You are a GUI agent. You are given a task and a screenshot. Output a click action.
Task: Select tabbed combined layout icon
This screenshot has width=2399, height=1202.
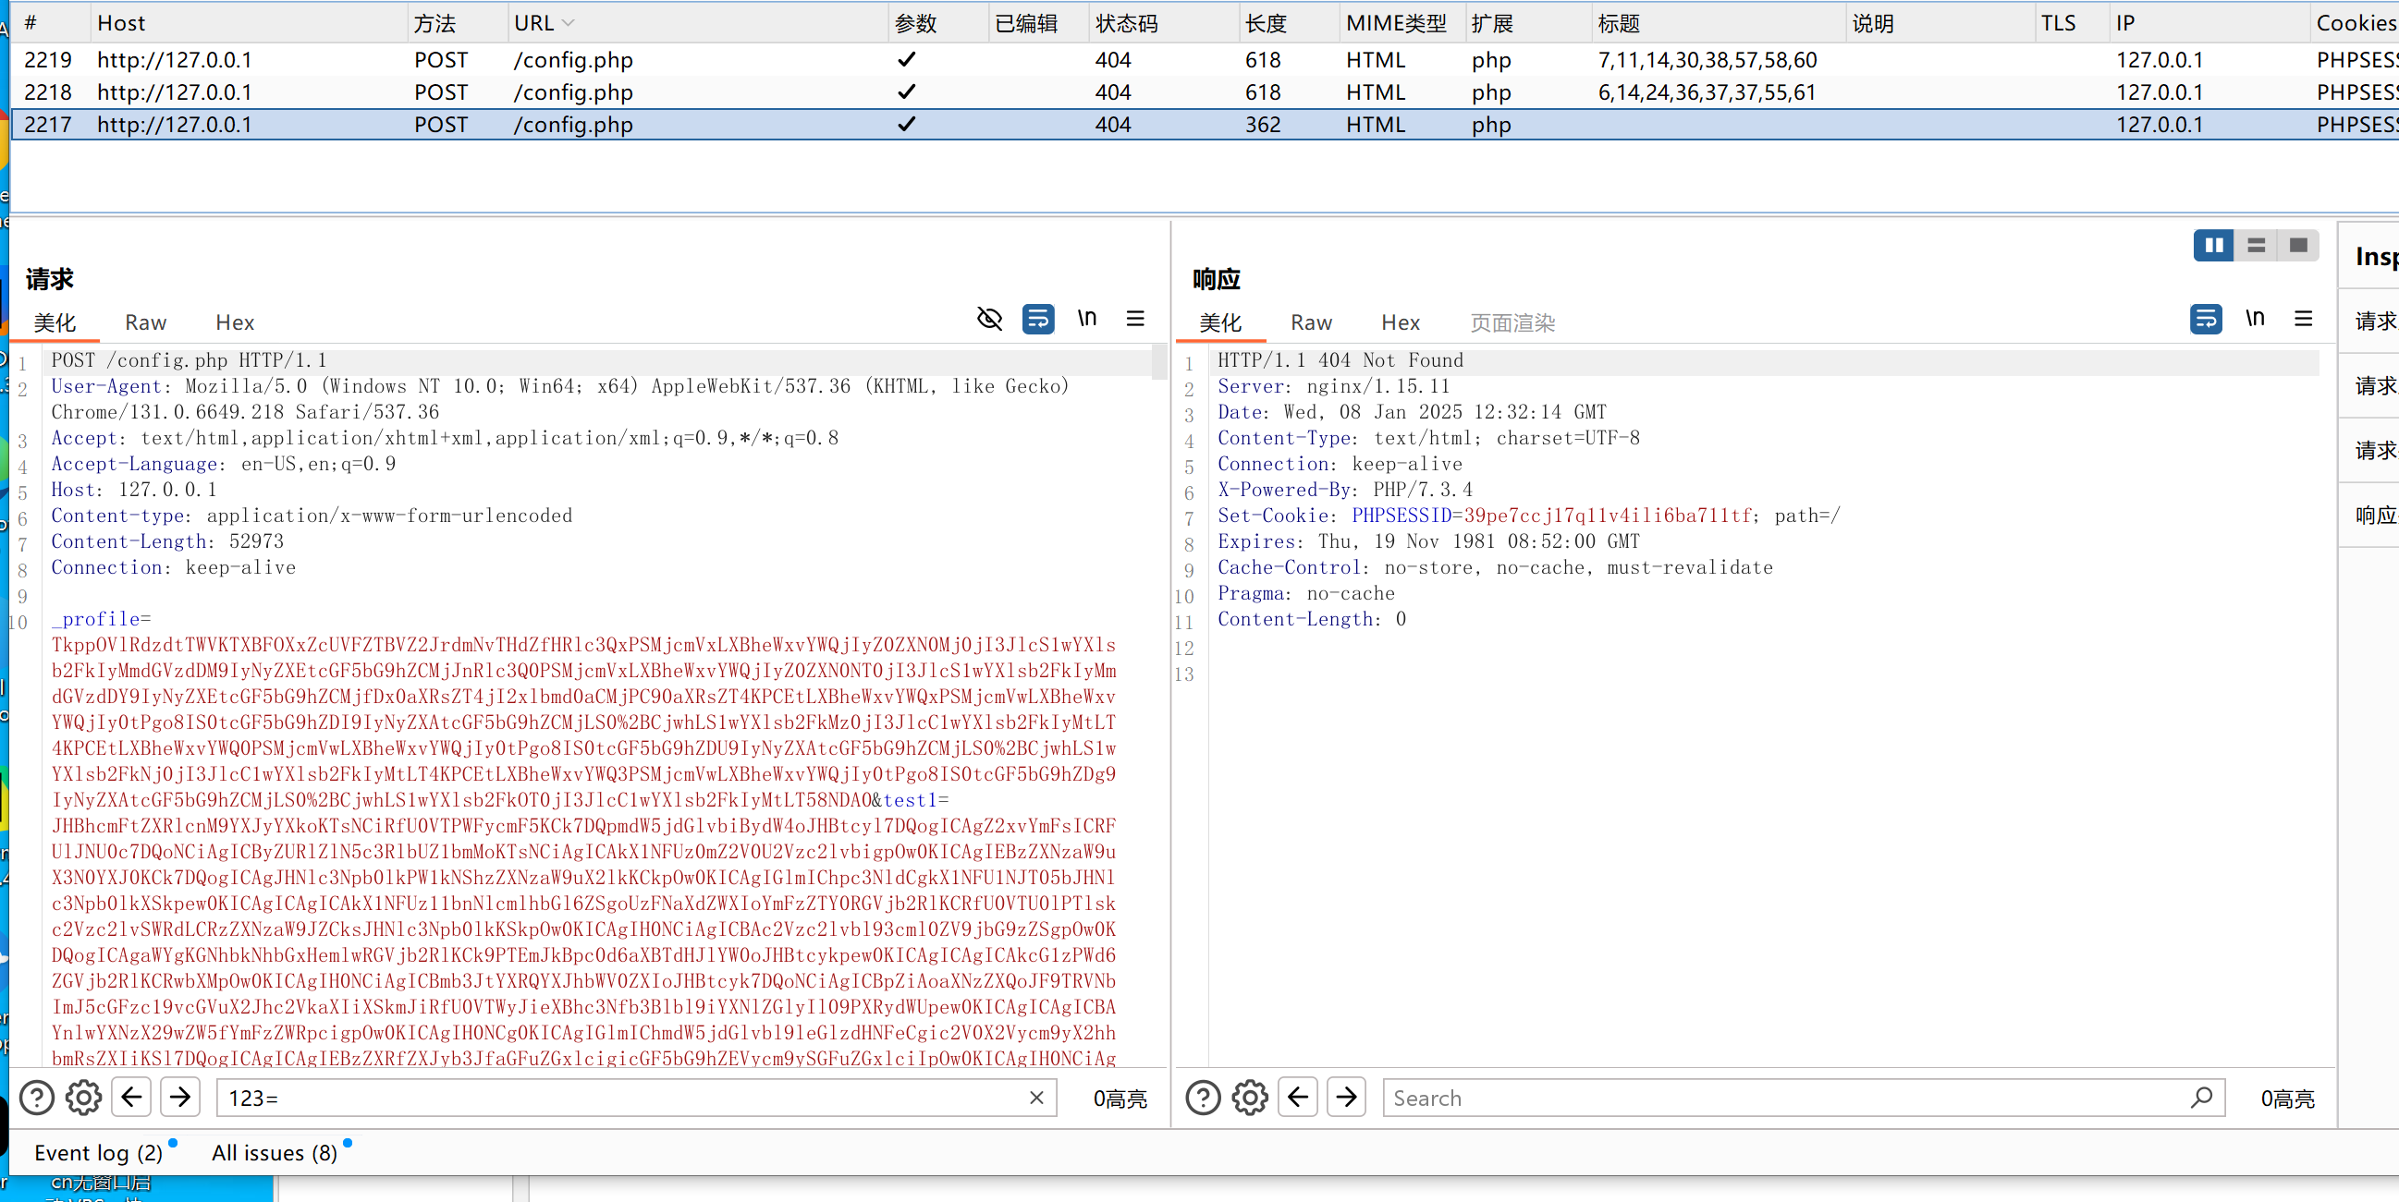(2297, 245)
